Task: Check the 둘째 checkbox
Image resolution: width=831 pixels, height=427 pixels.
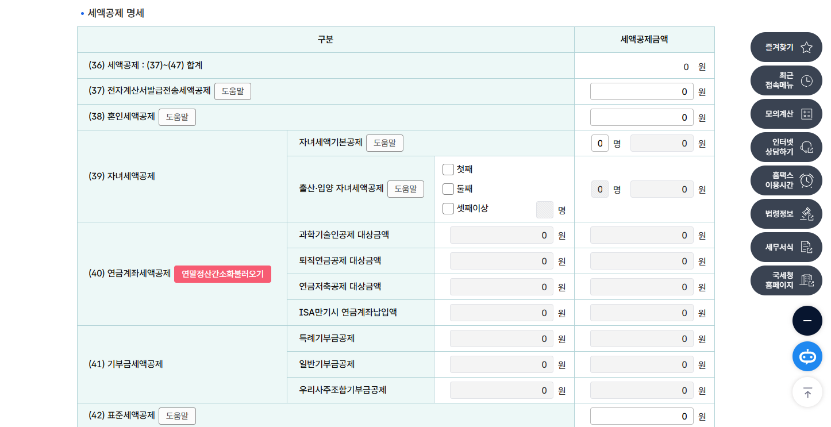Action: pyautogui.click(x=448, y=189)
